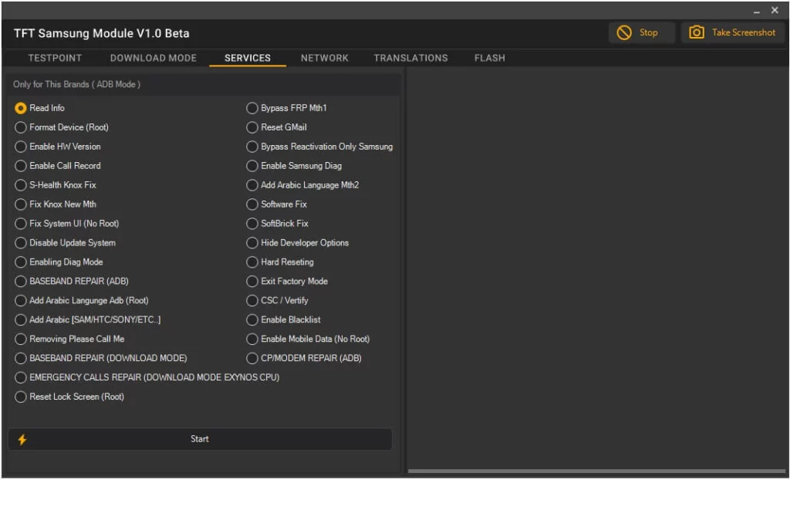The height and width of the screenshot is (527, 790).
Task: Pick Exit Factory Mode
Action: (x=287, y=281)
